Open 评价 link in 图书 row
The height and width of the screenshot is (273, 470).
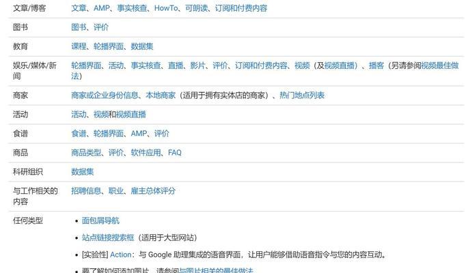tap(101, 27)
